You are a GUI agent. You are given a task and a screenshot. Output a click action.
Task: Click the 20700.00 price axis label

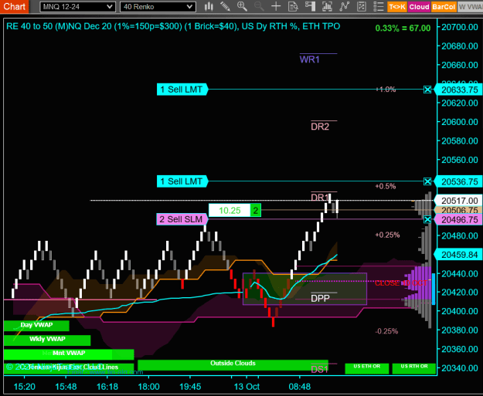[x=459, y=27]
